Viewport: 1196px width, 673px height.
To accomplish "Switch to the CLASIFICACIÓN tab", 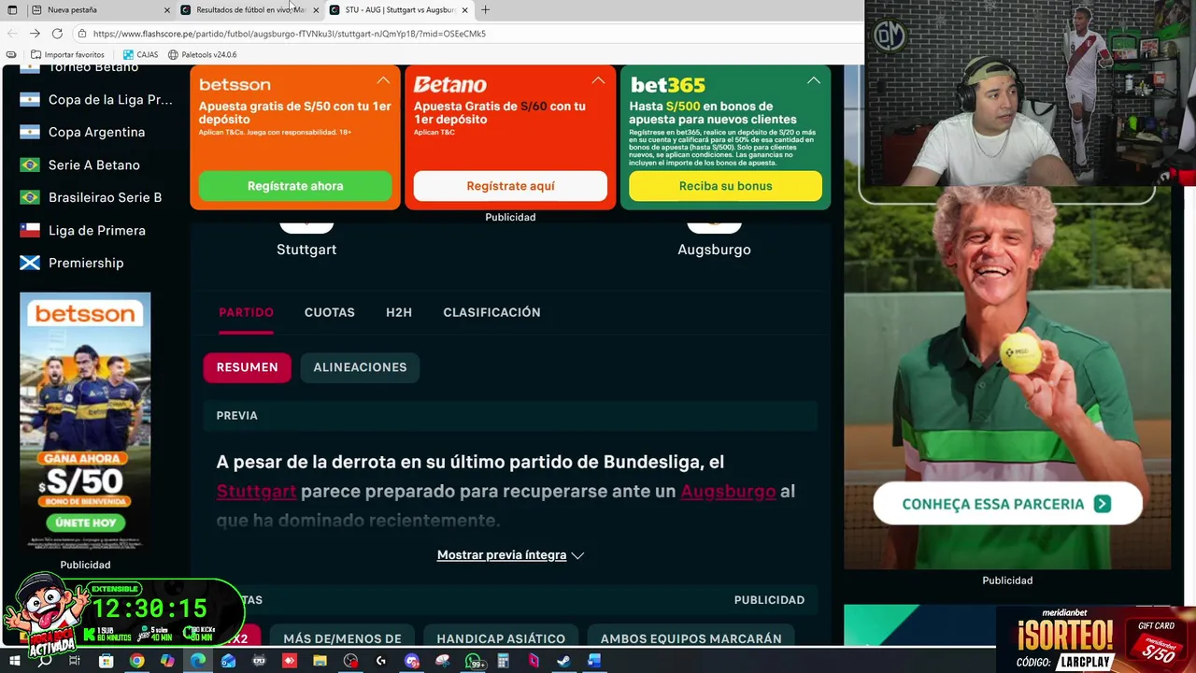I will point(491,312).
